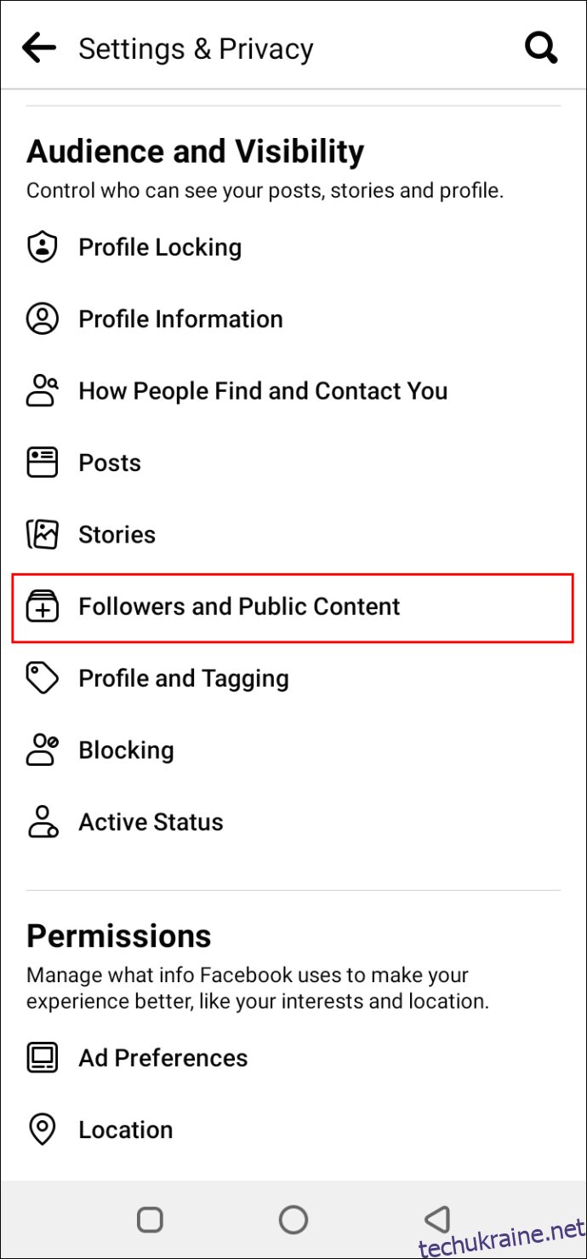Tap the Profile Information person icon
This screenshot has height=1259, width=587.
[x=42, y=319]
